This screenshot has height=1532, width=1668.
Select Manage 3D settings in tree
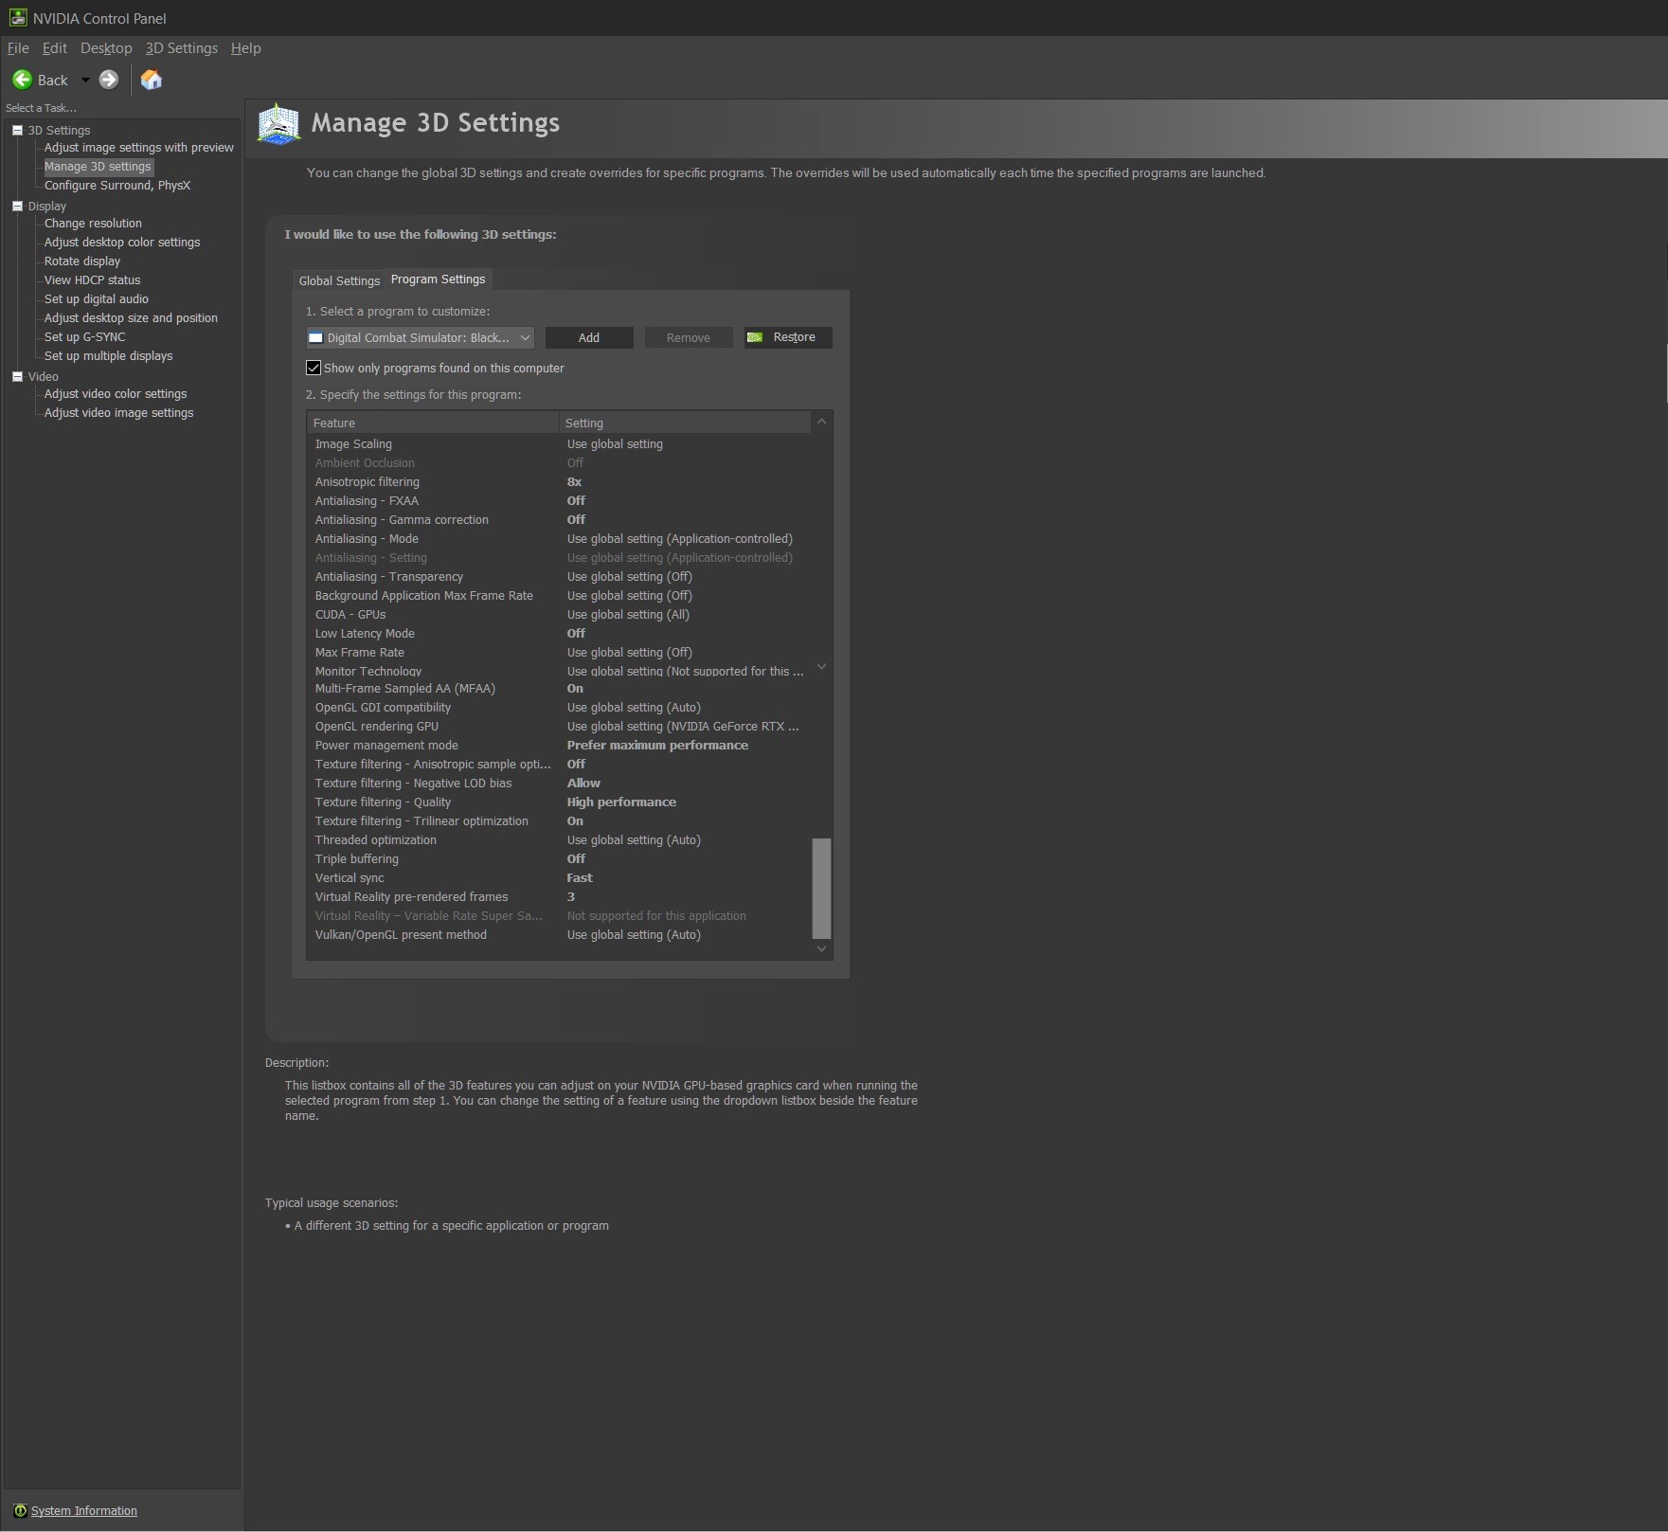click(x=98, y=167)
